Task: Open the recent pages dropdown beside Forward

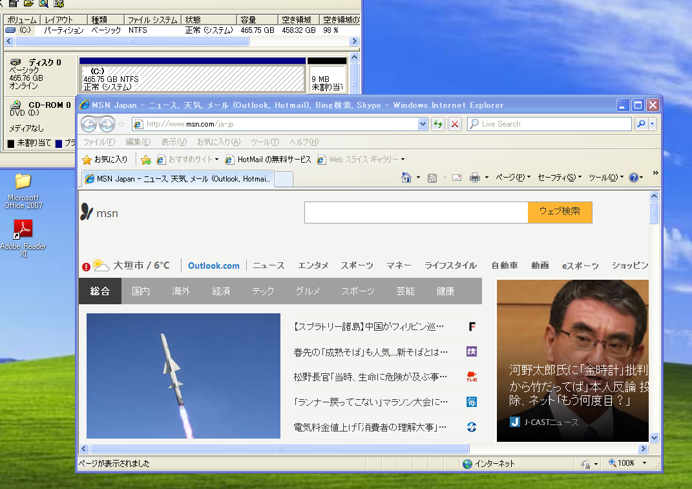Action: (x=121, y=125)
